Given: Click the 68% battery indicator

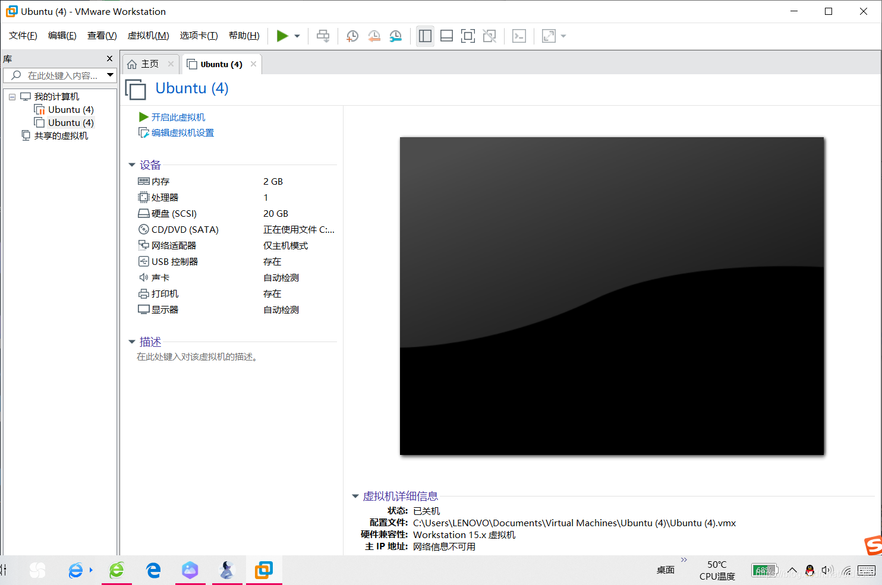Looking at the screenshot, I should coord(764,570).
